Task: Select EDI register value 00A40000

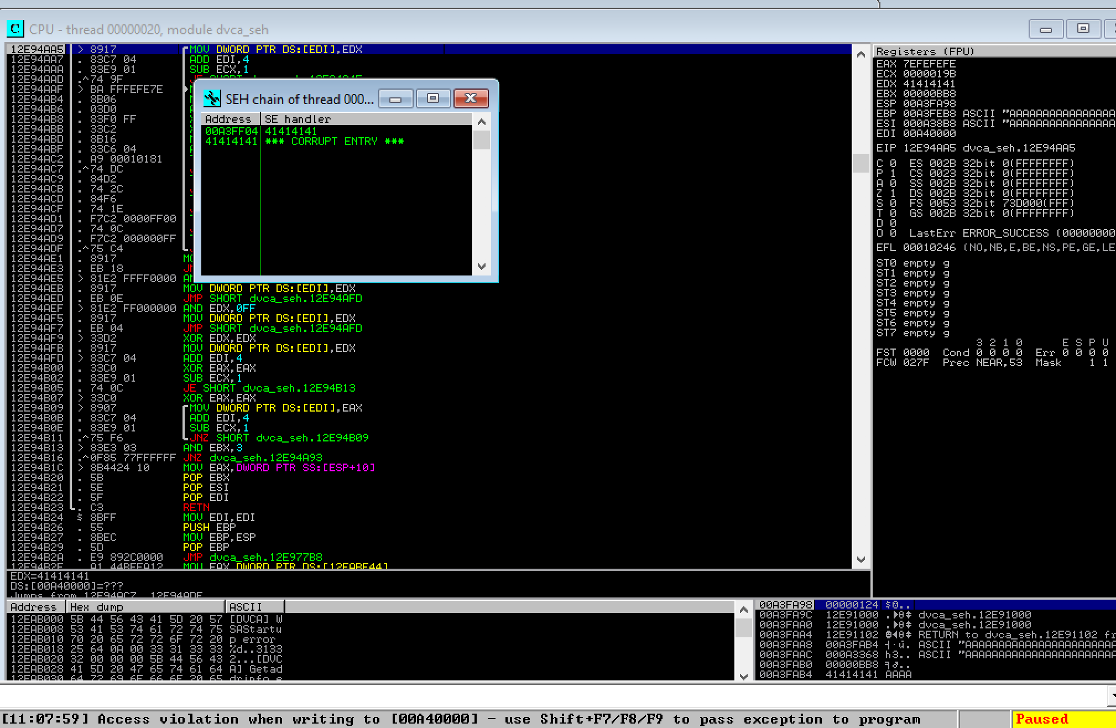Action: (x=929, y=133)
